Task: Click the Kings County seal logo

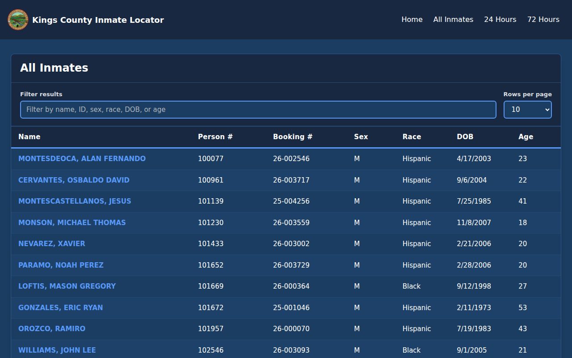Action: tap(18, 20)
